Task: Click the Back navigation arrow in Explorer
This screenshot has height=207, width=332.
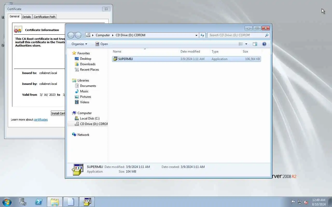Action: [x=71, y=35]
